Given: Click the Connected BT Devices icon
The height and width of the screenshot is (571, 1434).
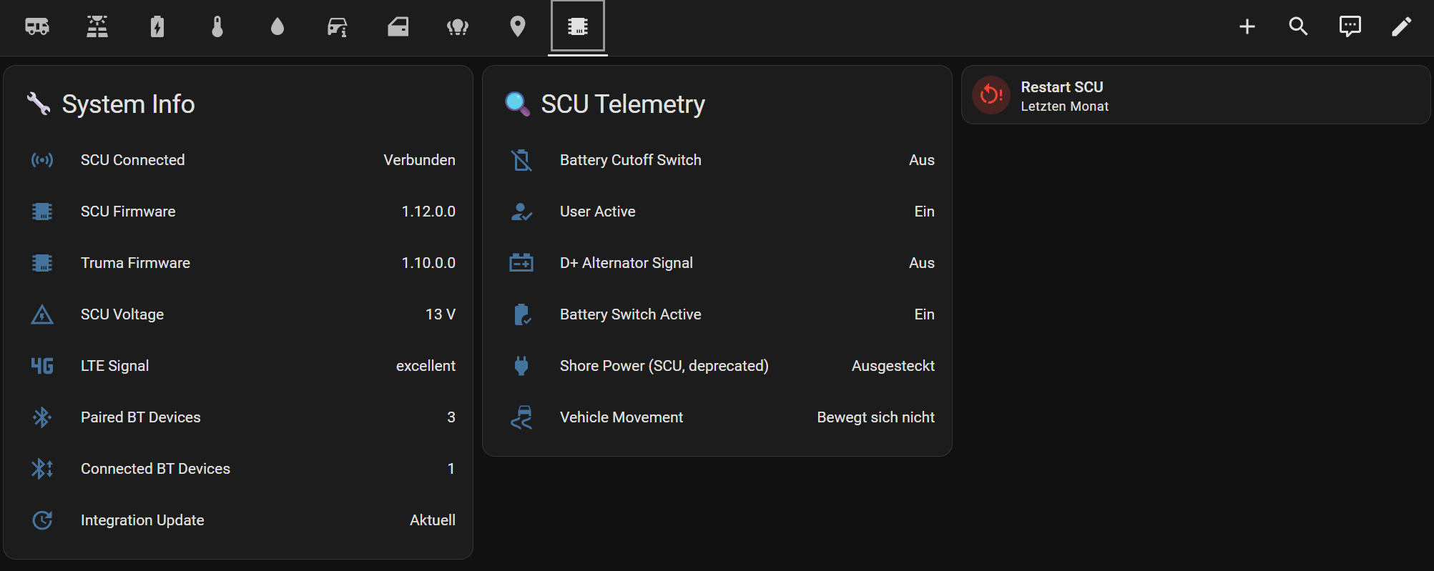Looking at the screenshot, I should [42, 469].
